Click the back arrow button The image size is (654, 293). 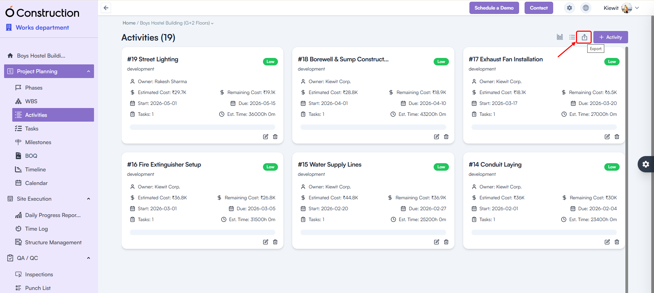(106, 8)
